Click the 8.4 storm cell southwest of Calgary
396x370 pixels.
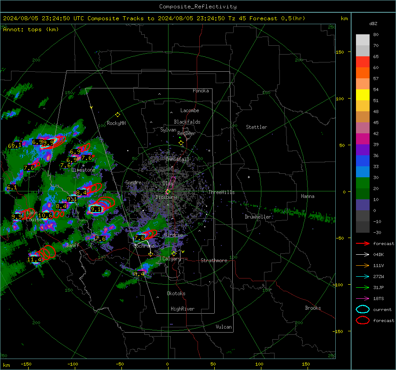point(139,274)
